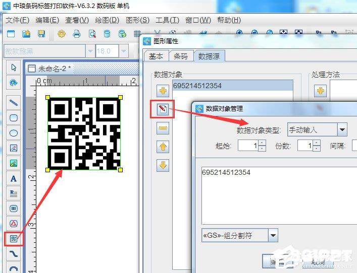Select the QR code tool
357x273 pixels.
point(14,238)
